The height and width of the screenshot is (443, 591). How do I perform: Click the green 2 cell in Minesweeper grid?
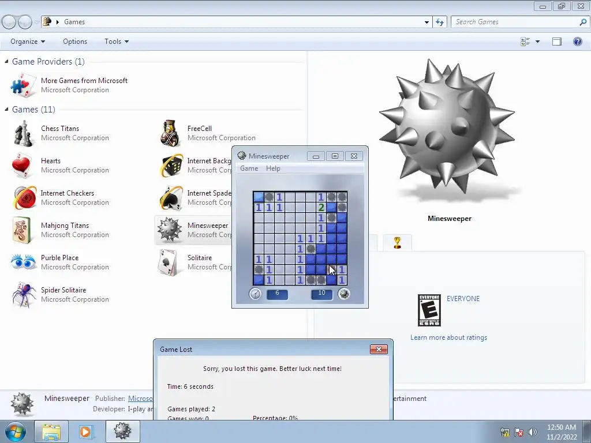click(321, 207)
